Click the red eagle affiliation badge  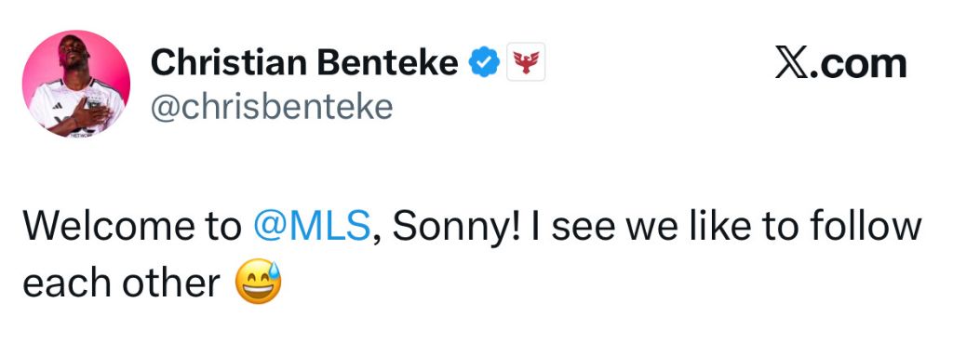pyautogui.click(x=526, y=62)
